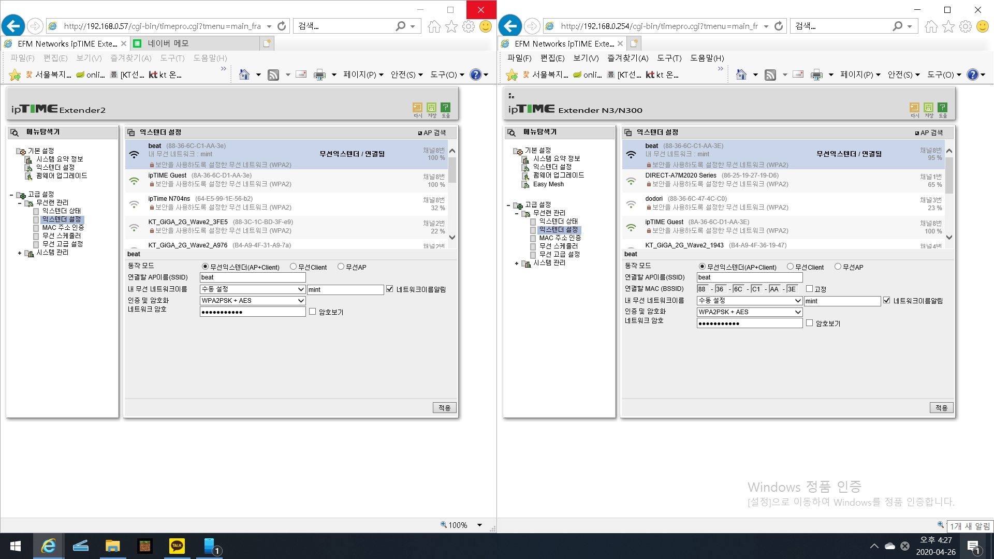The image size is (994, 559).
Task: Open 도움말(H) menu in right window
Action: pyautogui.click(x=707, y=58)
